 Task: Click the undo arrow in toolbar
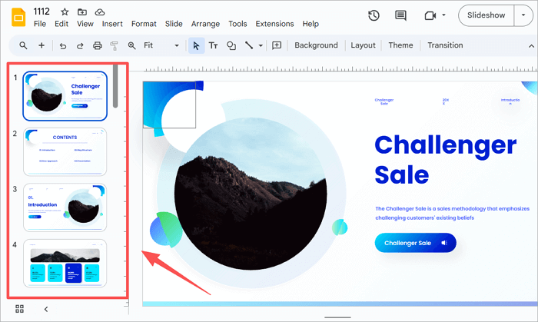[x=62, y=45]
